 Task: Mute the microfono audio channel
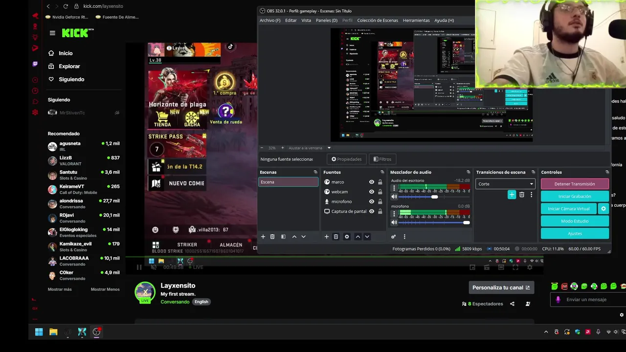[x=394, y=222]
